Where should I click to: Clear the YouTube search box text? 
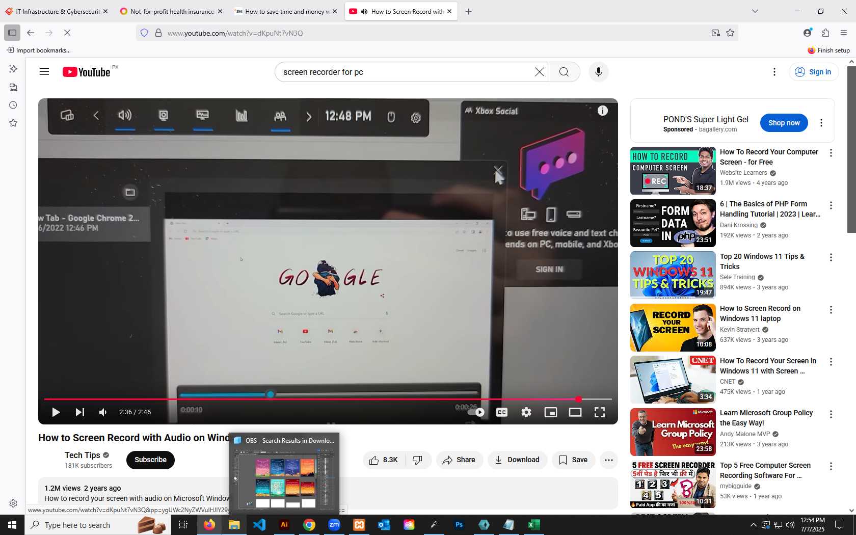pos(540,72)
